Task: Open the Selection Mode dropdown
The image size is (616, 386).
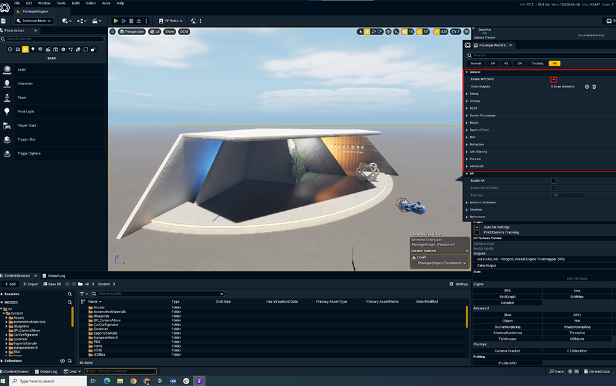Action: [34, 21]
